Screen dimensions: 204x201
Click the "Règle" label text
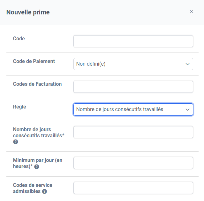pyautogui.click(x=19, y=107)
